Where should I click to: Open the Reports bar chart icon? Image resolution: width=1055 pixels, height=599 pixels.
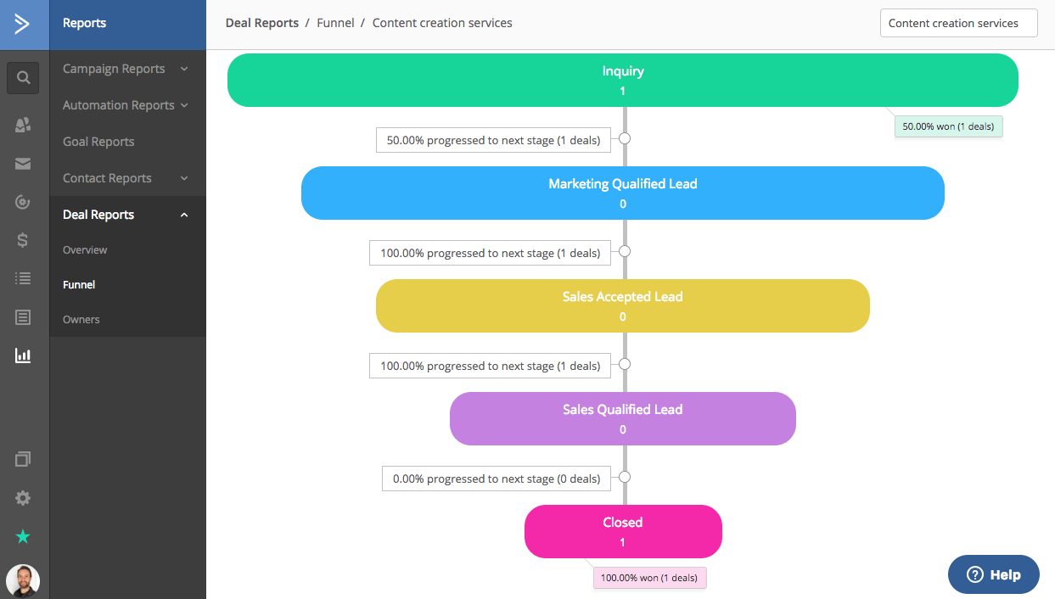pyautogui.click(x=24, y=355)
